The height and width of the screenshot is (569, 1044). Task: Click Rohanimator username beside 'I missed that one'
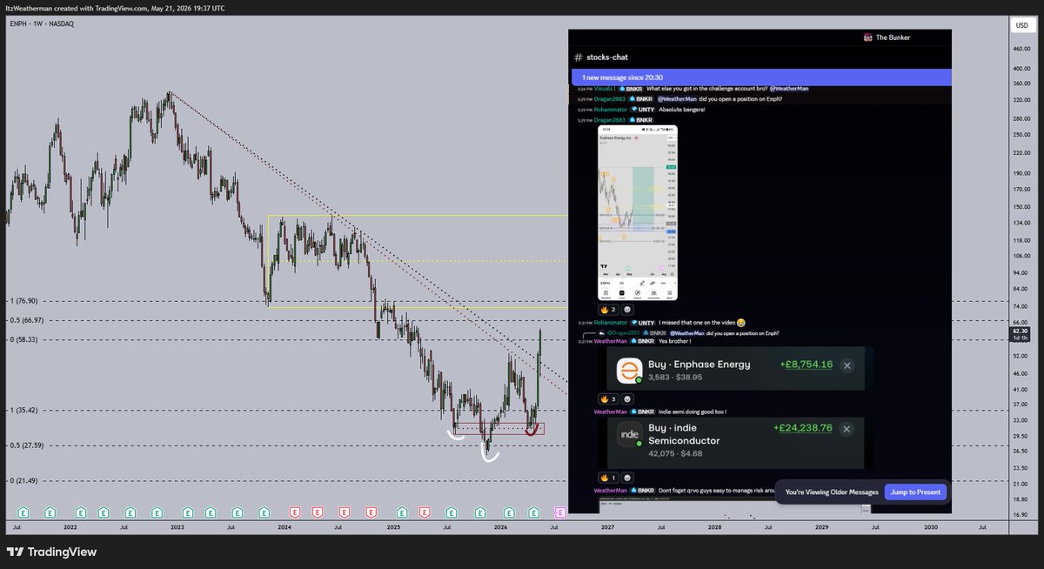(x=610, y=323)
